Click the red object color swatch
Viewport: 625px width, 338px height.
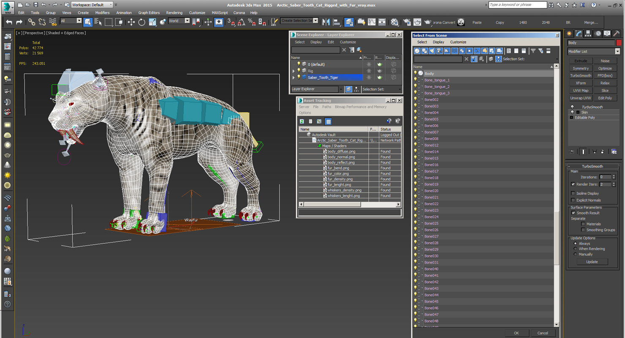619,43
